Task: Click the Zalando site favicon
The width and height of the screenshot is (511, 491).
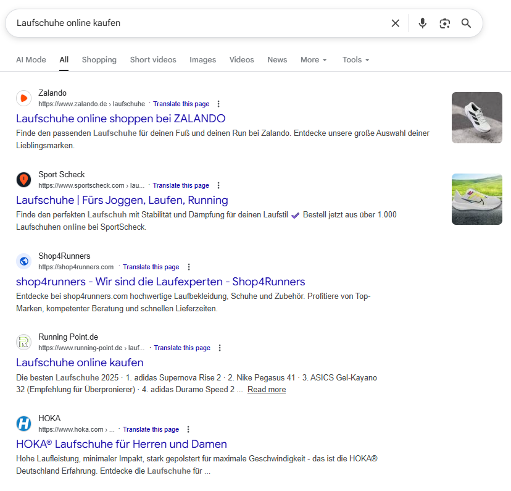Action: tap(23, 98)
